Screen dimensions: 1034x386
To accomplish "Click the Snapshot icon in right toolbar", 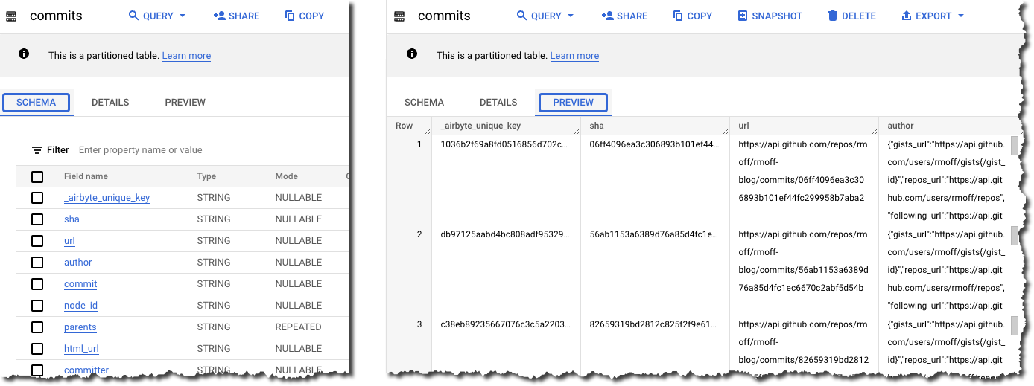I will (743, 16).
